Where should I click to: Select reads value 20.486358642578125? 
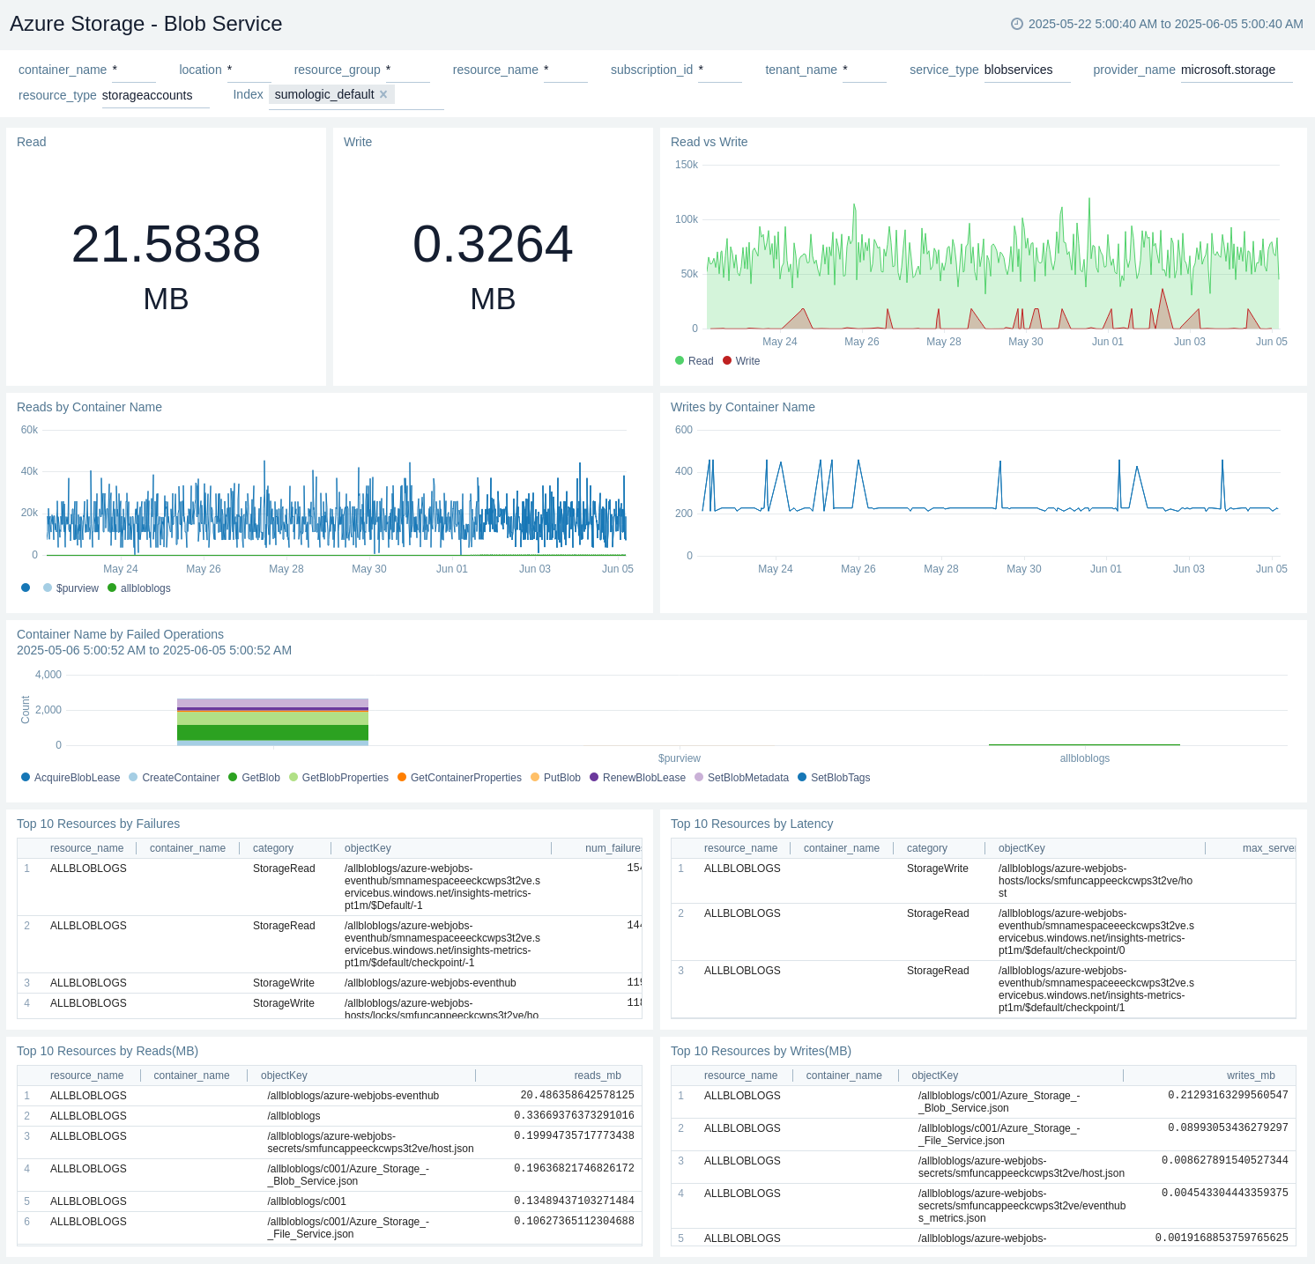577,1096
